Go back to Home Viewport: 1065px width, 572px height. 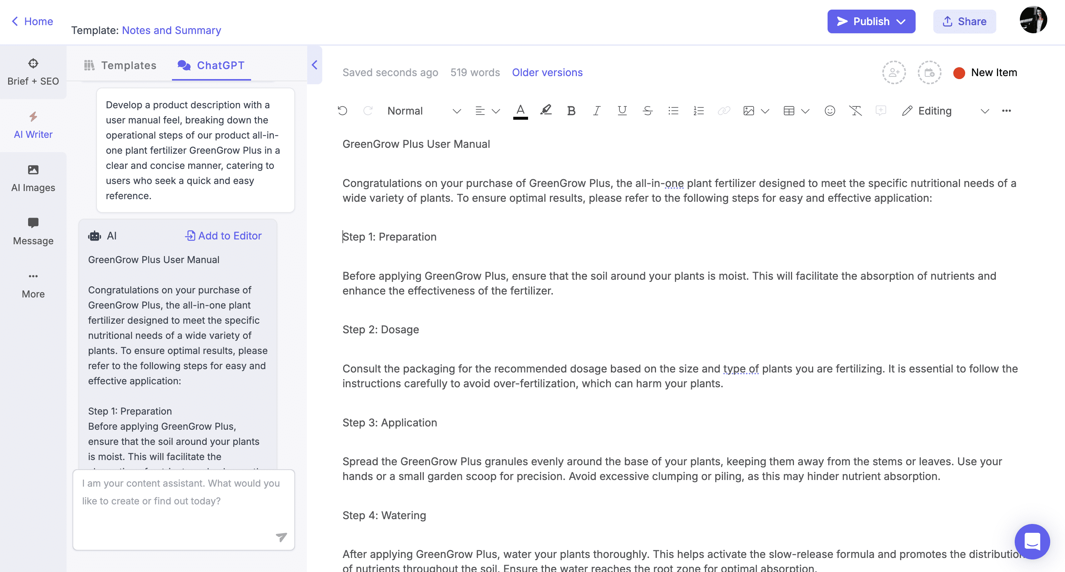tap(32, 21)
